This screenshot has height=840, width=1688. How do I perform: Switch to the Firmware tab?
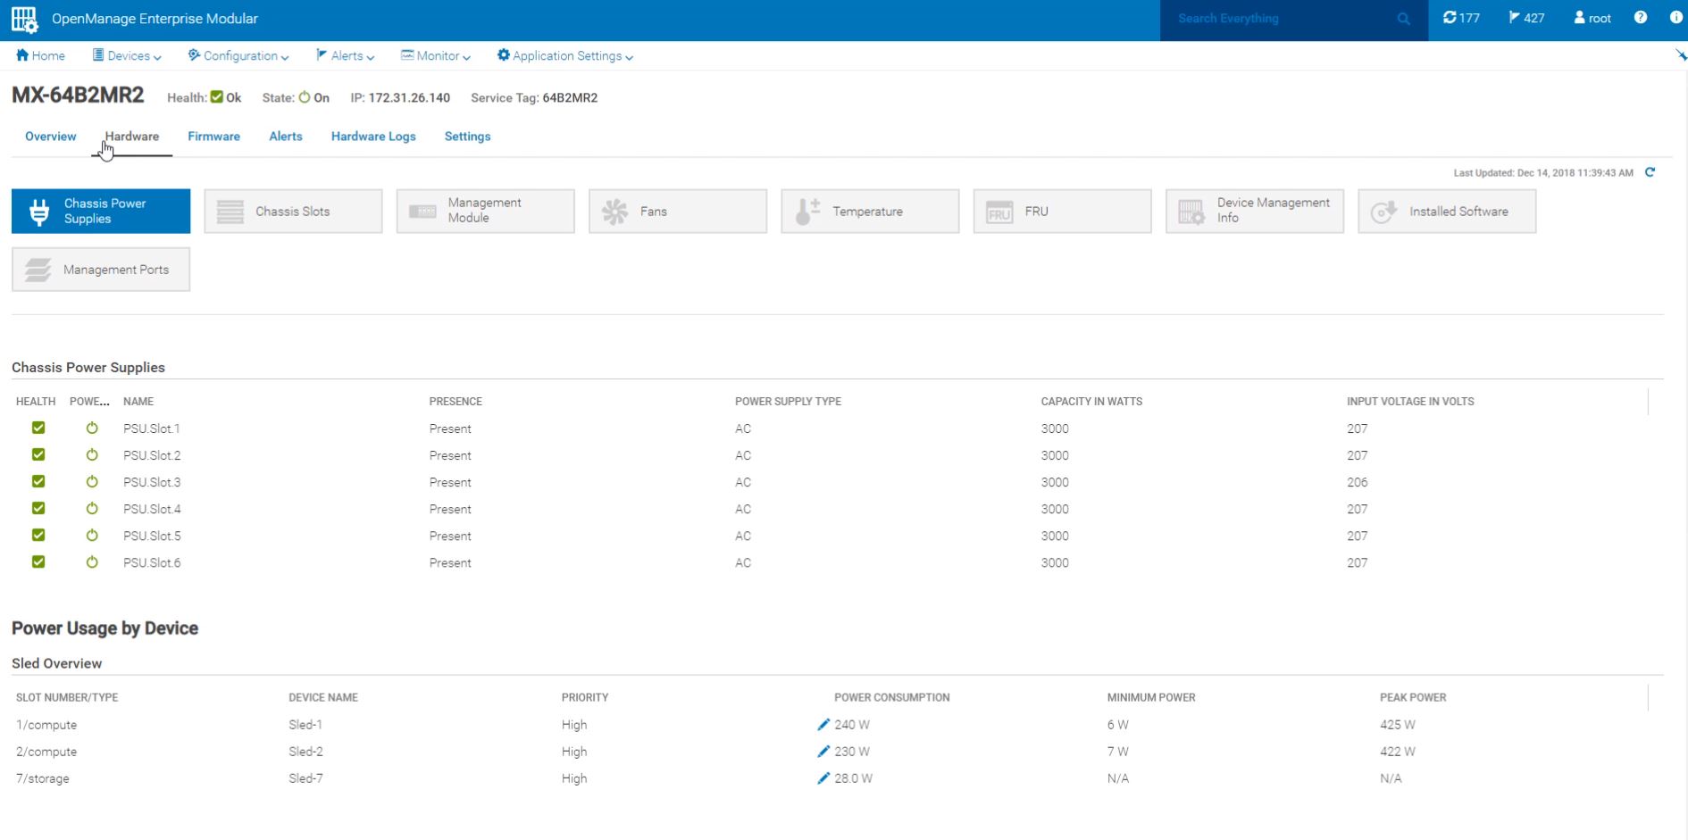tap(213, 137)
